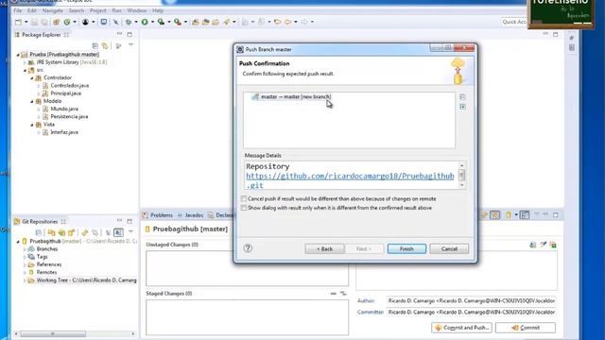Click the Coverage run icon in the toolbar
The width and height of the screenshot is (605, 340).
(161, 22)
